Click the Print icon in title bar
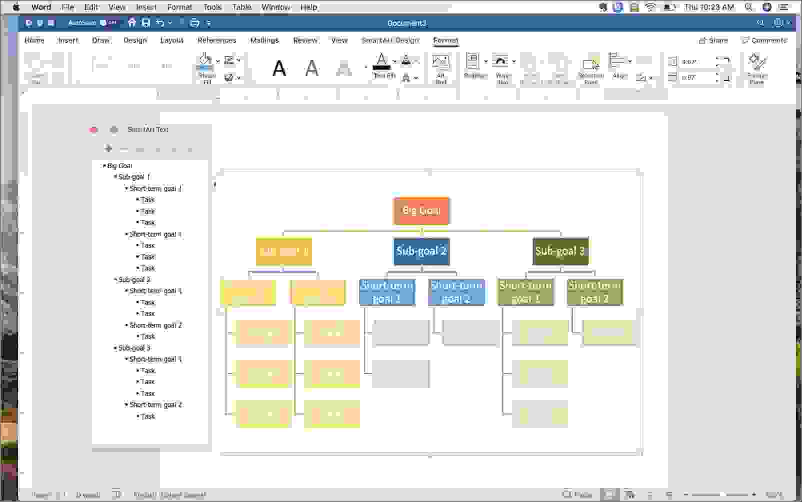 [x=194, y=23]
